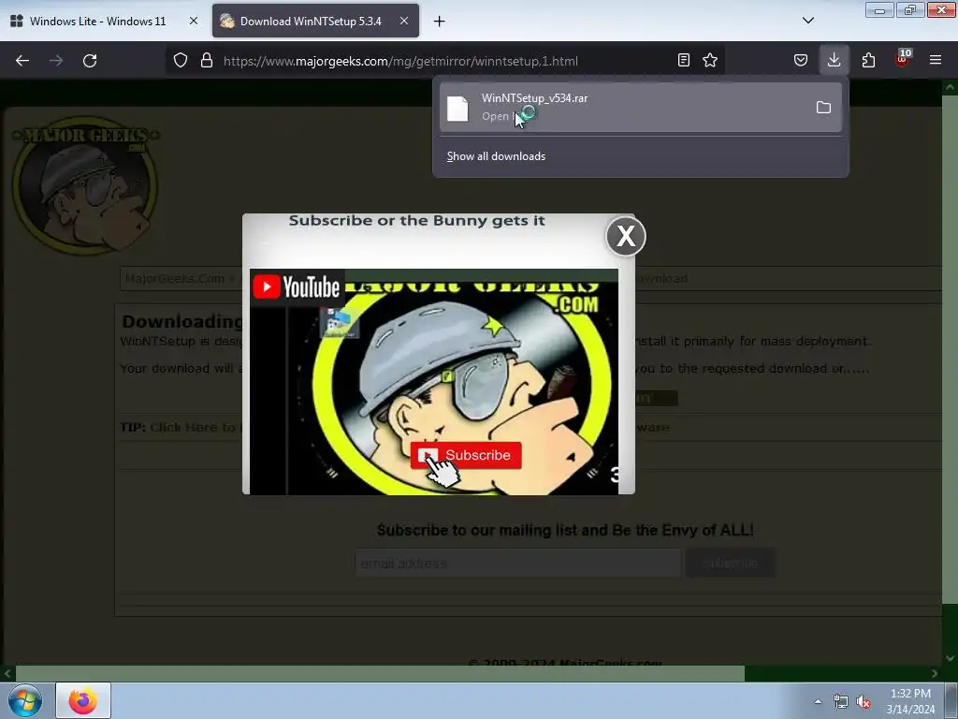Show hidden system tray icons
This screenshot has height=719, width=958.
click(x=818, y=701)
